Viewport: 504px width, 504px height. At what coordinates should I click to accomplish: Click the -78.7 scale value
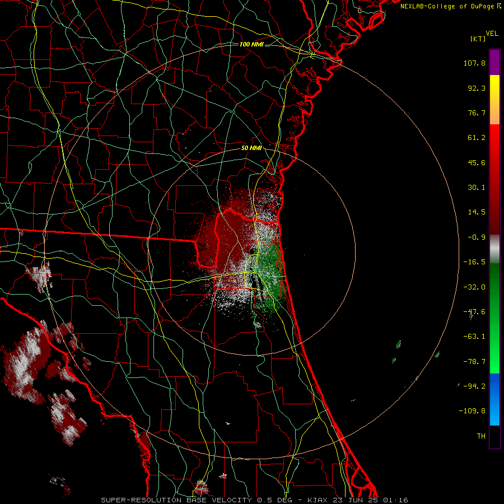(474, 362)
